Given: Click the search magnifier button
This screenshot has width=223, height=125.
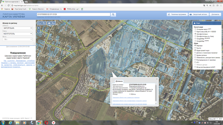Looking at the screenshot, I should click(x=113, y=15).
